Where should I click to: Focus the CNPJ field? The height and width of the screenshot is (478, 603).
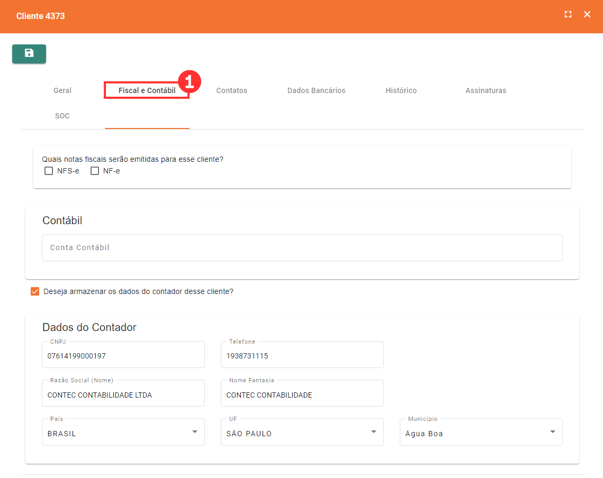click(x=123, y=356)
